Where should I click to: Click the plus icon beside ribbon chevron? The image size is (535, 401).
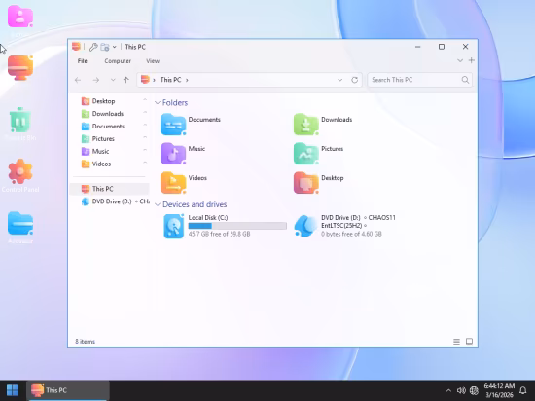(x=471, y=60)
